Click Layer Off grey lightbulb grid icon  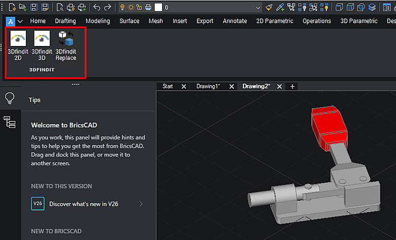[302, 7]
